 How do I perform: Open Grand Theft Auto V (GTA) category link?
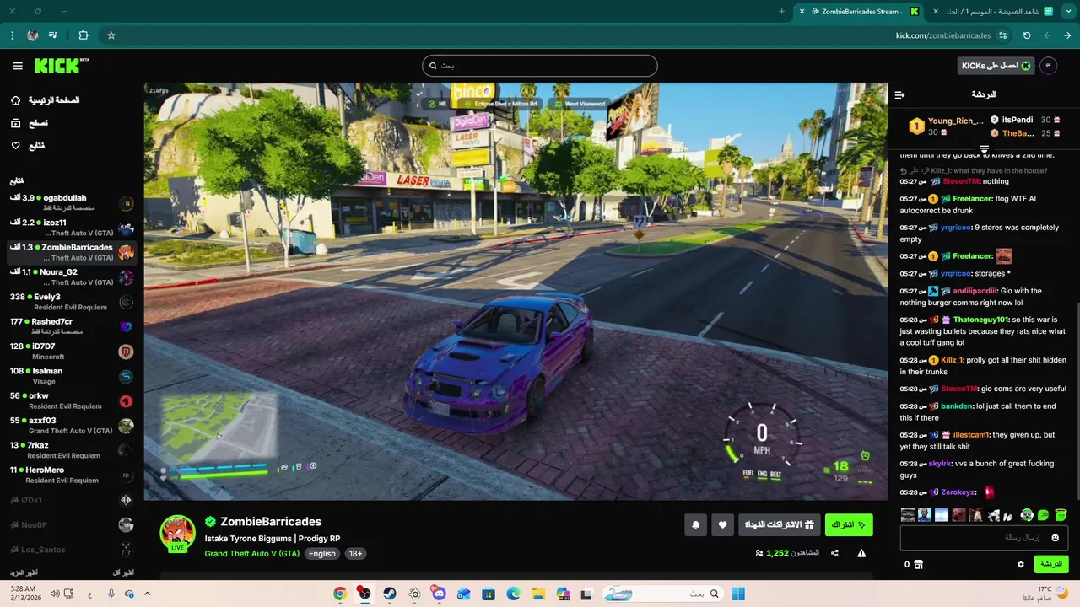pyautogui.click(x=251, y=554)
